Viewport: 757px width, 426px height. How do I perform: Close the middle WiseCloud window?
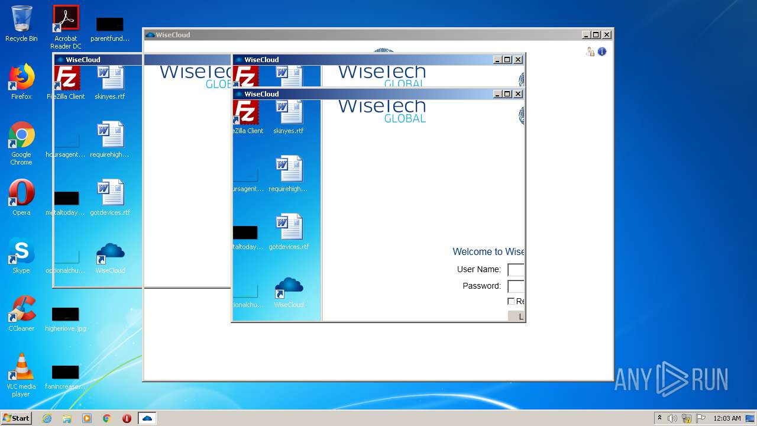(x=518, y=60)
